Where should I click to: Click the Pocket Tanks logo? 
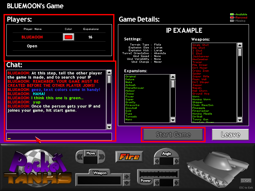[38, 168]
